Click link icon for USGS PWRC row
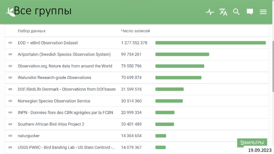The width and height of the screenshot is (274, 154). 10,147
